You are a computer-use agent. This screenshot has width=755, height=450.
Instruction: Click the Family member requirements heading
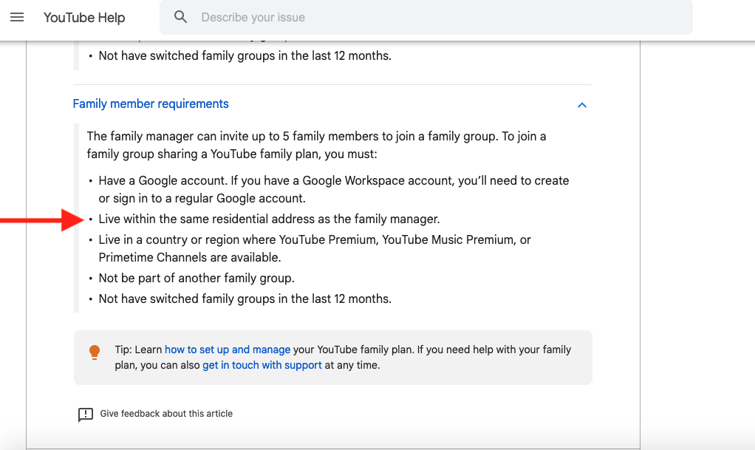click(x=151, y=104)
